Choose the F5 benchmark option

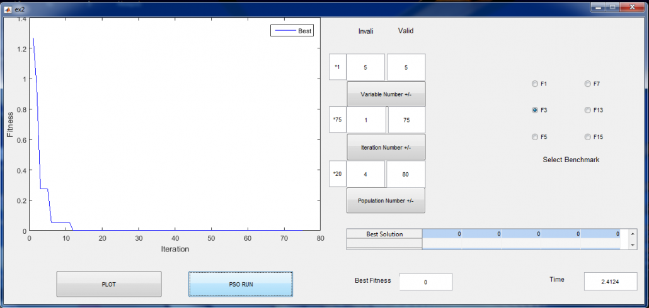coord(535,137)
